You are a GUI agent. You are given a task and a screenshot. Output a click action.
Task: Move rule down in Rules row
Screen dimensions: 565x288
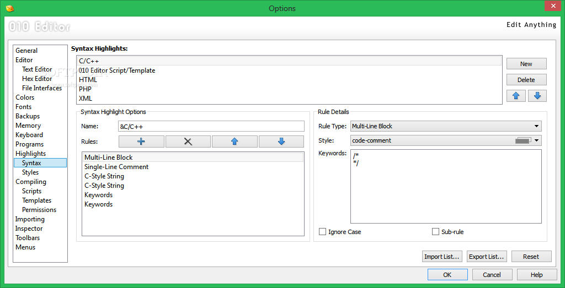click(x=281, y=142)
